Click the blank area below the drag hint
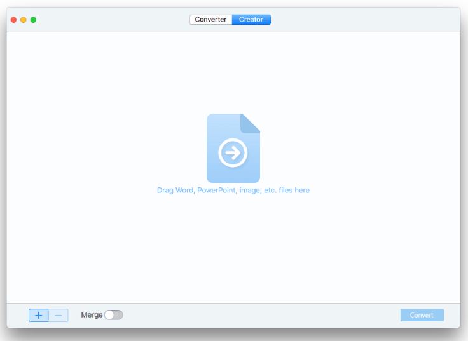This screenshot has width=468, height=341. [x=233, y=248]
